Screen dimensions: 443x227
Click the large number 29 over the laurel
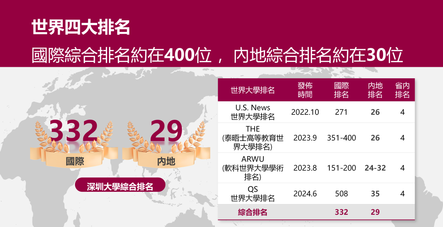pyautogui.click(x=166, y=130)
